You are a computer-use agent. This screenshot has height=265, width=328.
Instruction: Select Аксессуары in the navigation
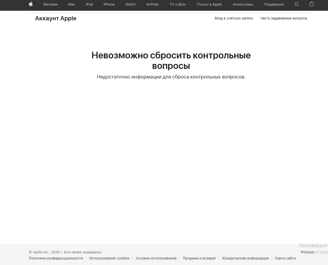point(243,4)
